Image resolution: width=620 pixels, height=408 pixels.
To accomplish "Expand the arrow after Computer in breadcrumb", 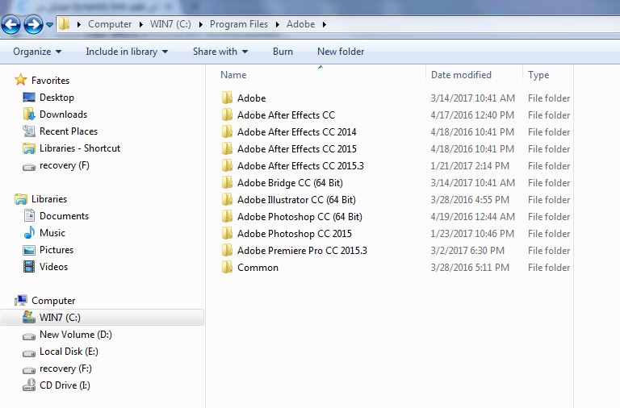I will tap(141, 24).
